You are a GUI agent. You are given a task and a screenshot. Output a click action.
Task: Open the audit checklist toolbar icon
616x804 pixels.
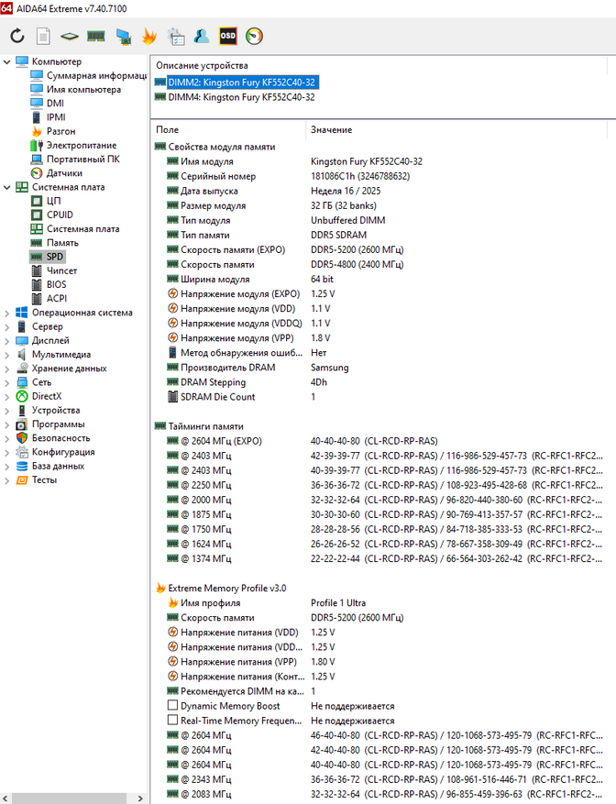(176, 36)
